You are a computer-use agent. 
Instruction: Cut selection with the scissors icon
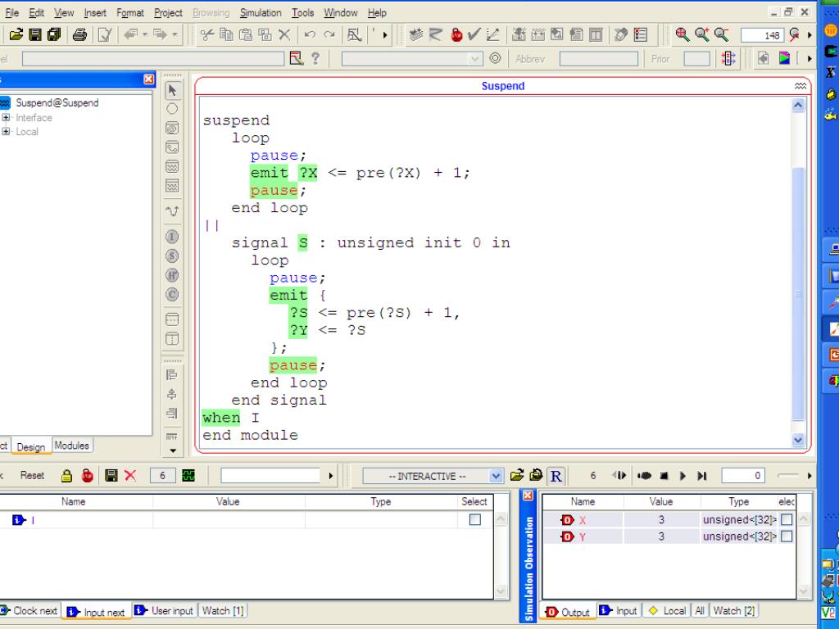[x=206, y=34]
